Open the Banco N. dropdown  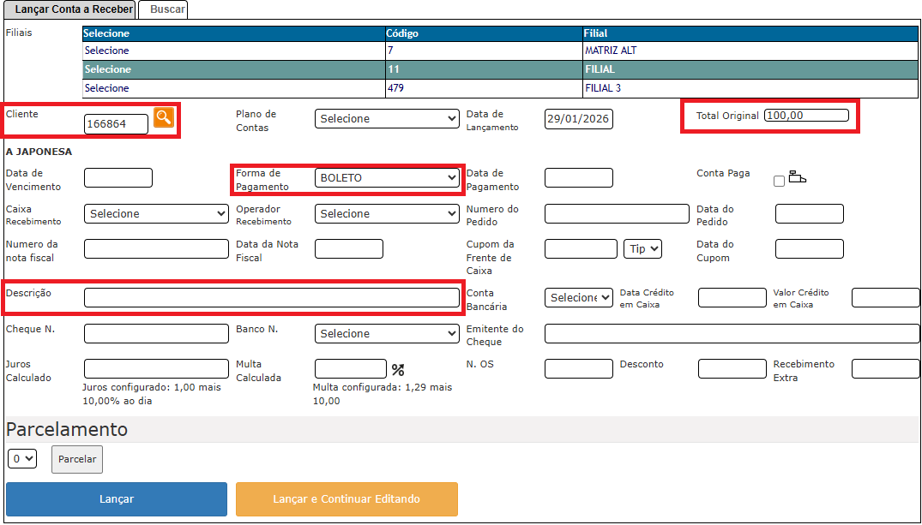coord(387,333)
